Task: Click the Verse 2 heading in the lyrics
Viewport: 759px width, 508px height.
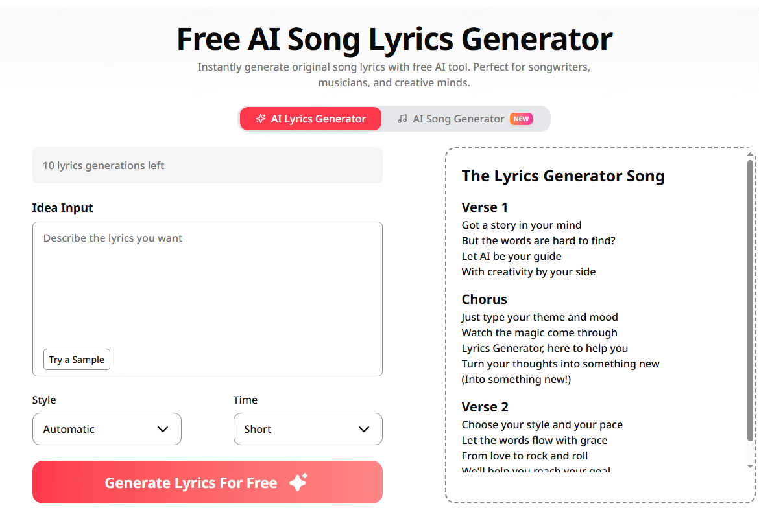Action: pyautogui.click(x=485, y=407)
